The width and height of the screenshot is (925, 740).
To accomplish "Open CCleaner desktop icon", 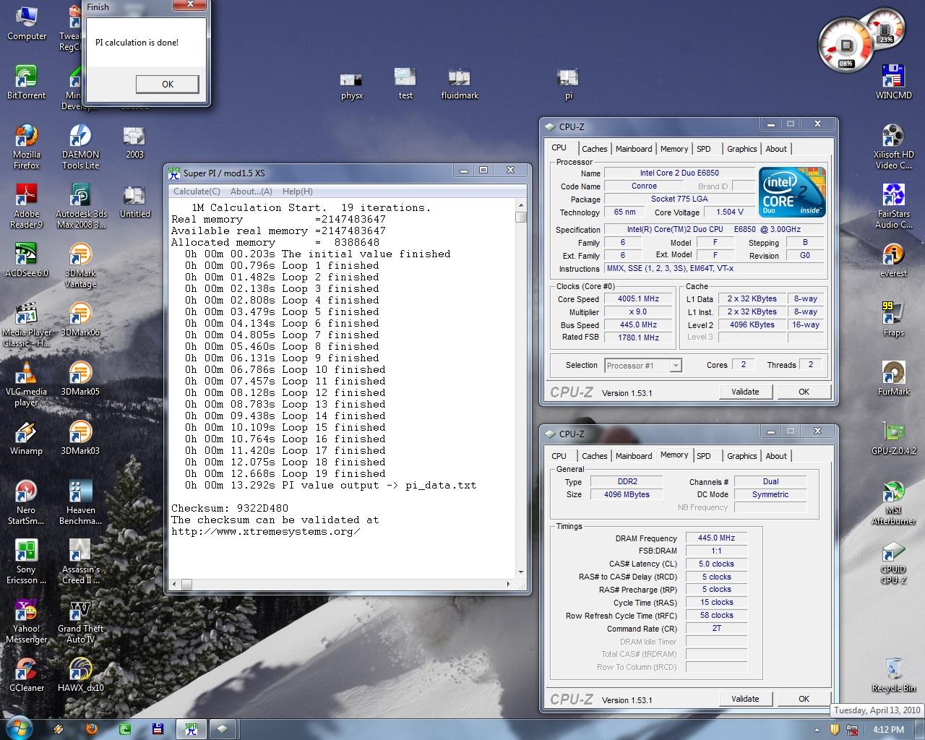I will [x=27, y=674].
